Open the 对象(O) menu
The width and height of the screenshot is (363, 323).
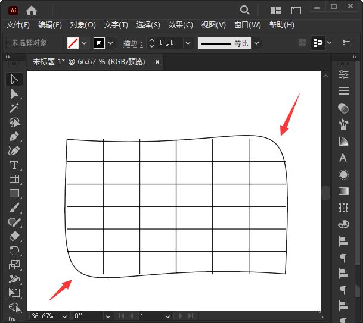point(83,25)
